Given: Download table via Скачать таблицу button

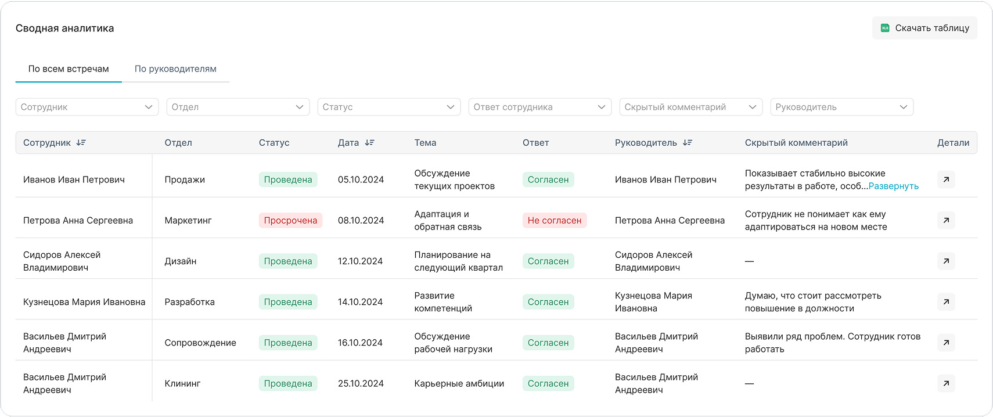Looking at the screenshot, I should click(x=924, y=28).
